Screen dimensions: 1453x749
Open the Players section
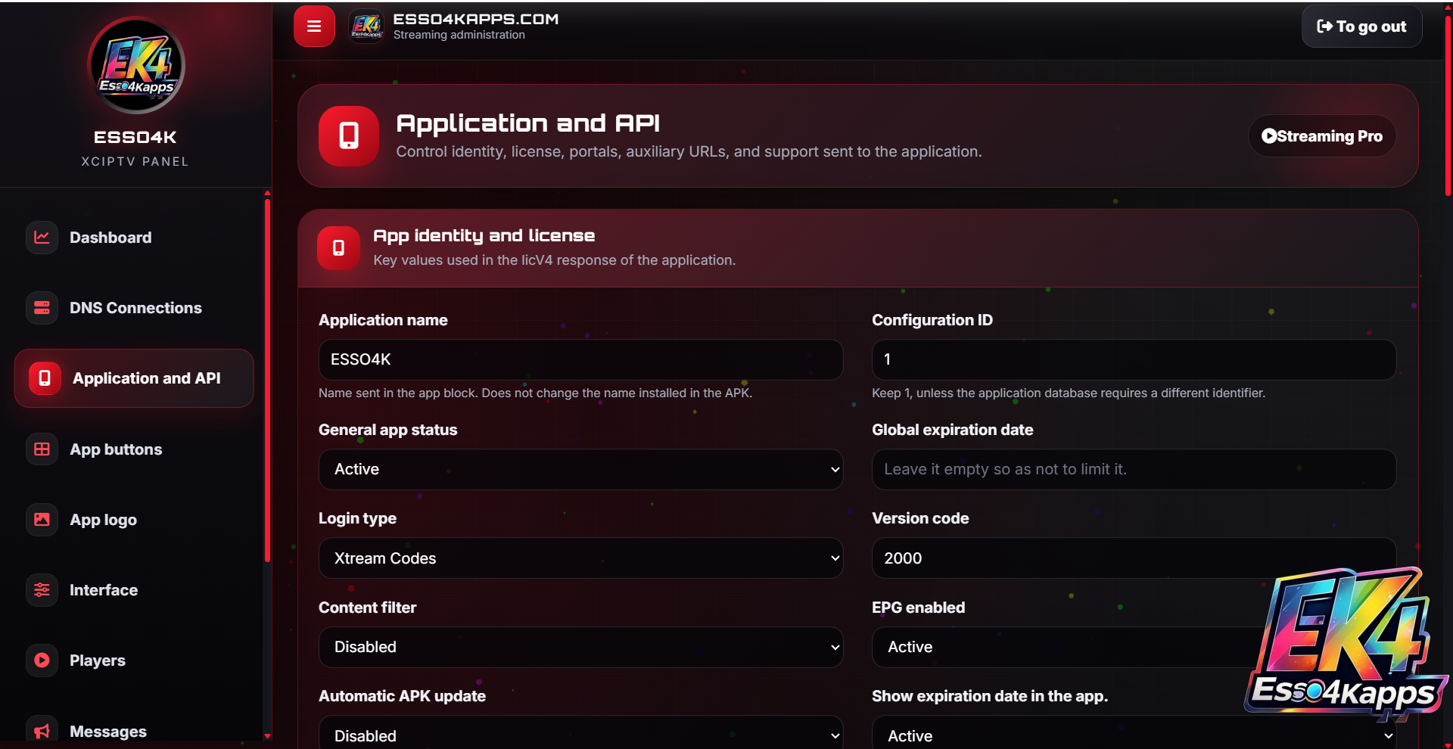click(x=134, y=660)
